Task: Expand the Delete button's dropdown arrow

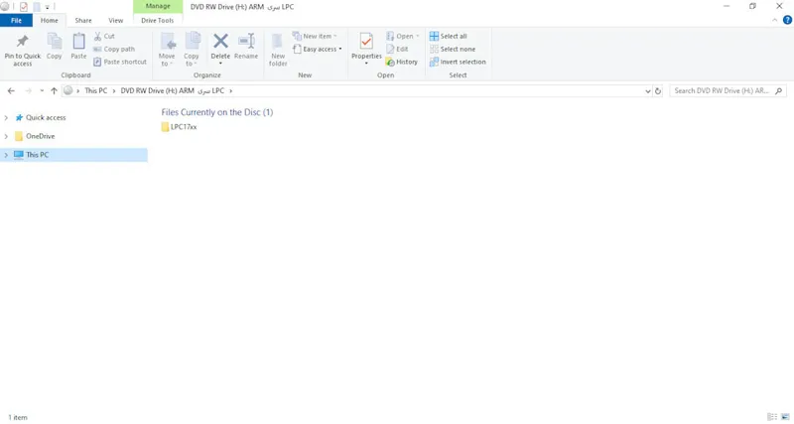Action: pyautogui.click(x=220, y=64)
